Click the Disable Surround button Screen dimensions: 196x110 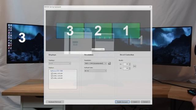[123, 102]
